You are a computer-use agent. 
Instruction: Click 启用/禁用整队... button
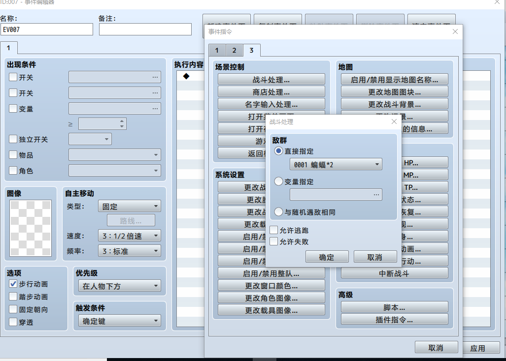(x=271, y=273)
